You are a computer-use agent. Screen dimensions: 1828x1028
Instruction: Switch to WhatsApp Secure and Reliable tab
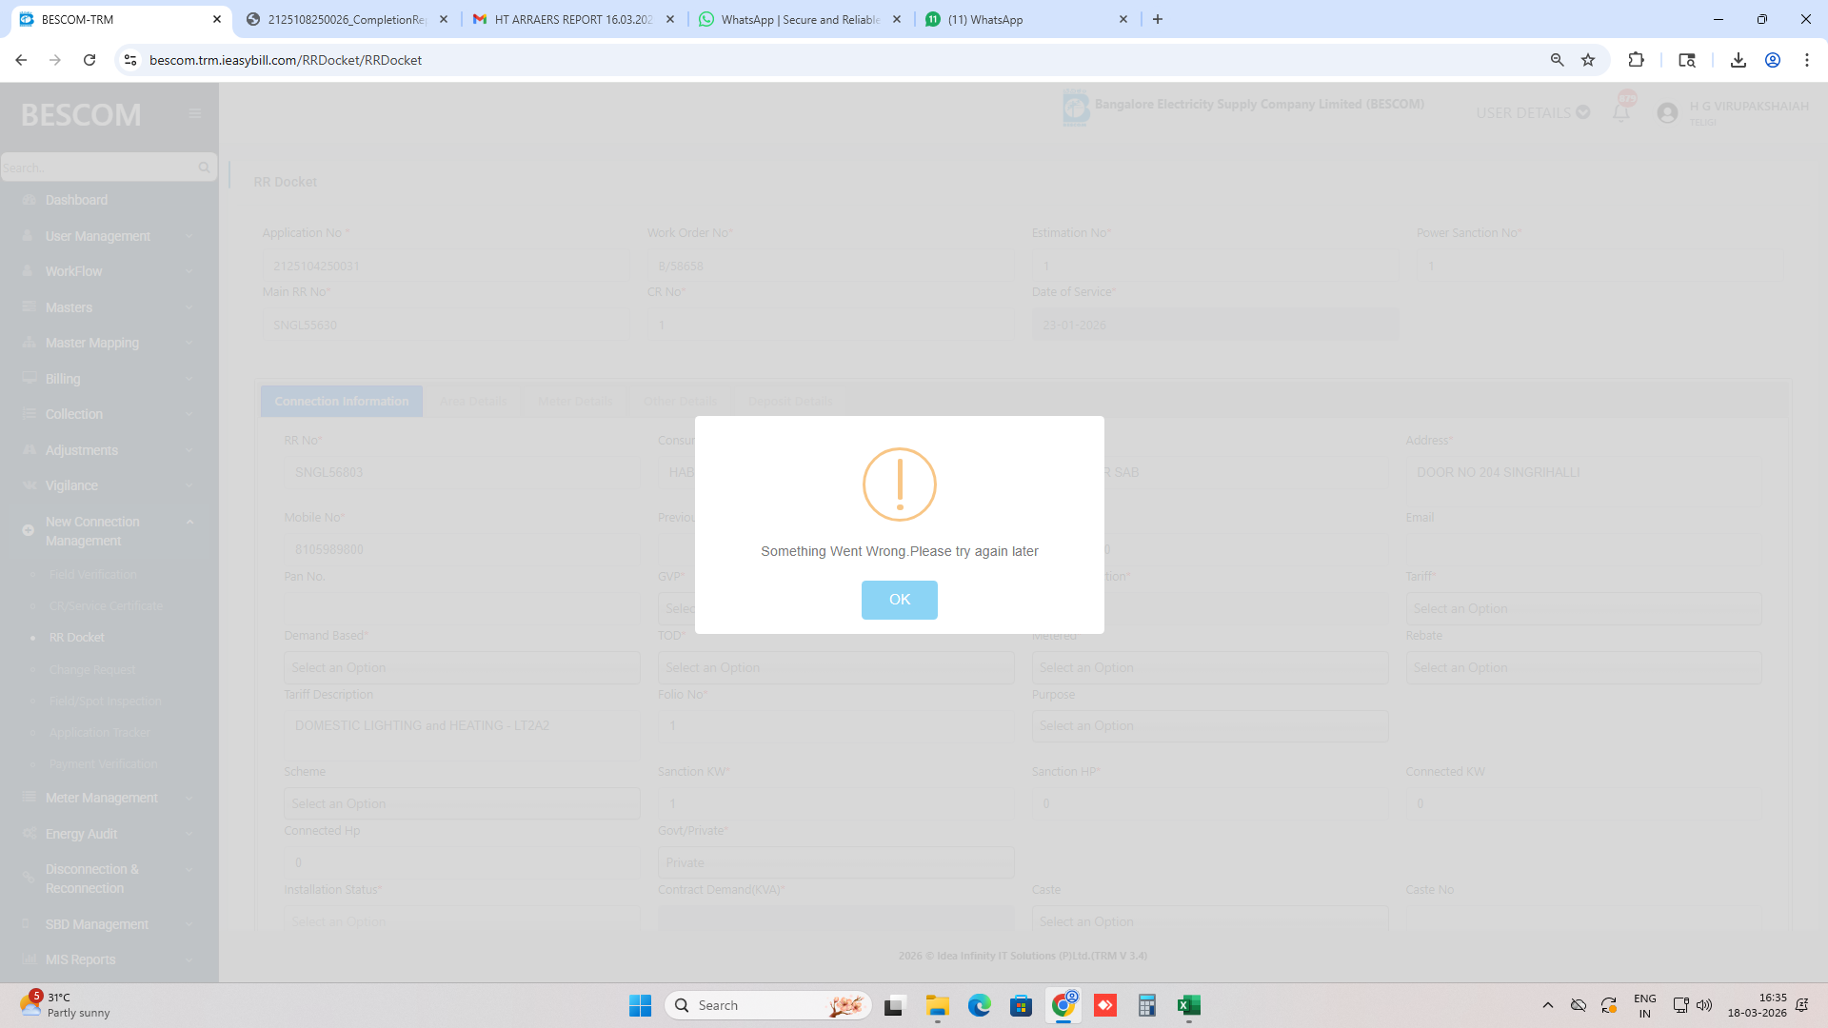pos(799,19)
